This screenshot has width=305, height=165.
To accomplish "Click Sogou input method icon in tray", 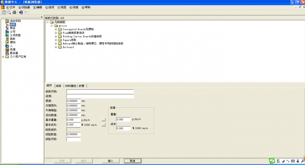I will (x=272, y=160).
